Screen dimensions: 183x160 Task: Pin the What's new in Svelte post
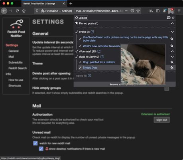point(172,46)
